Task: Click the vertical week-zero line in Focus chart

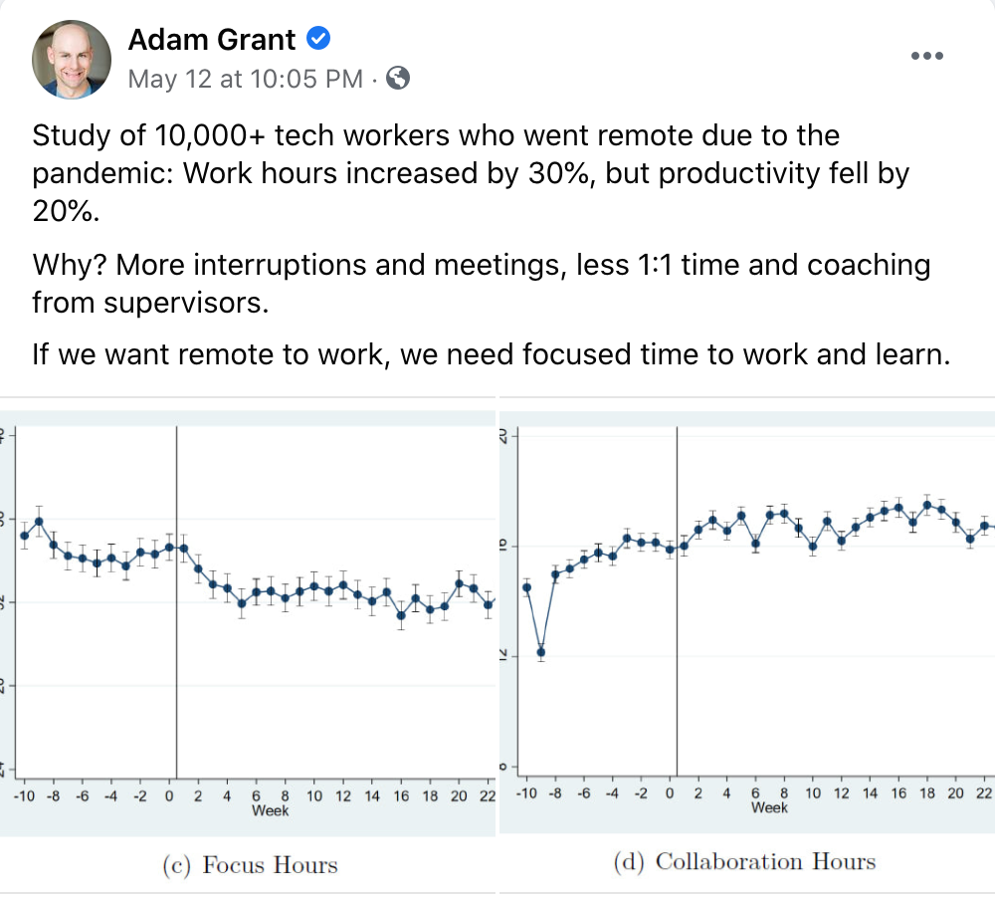Action: [x=176, y=601]
